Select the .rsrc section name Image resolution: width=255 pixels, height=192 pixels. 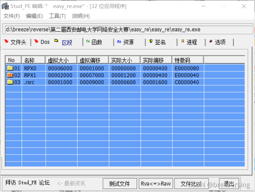pos(29,82)
